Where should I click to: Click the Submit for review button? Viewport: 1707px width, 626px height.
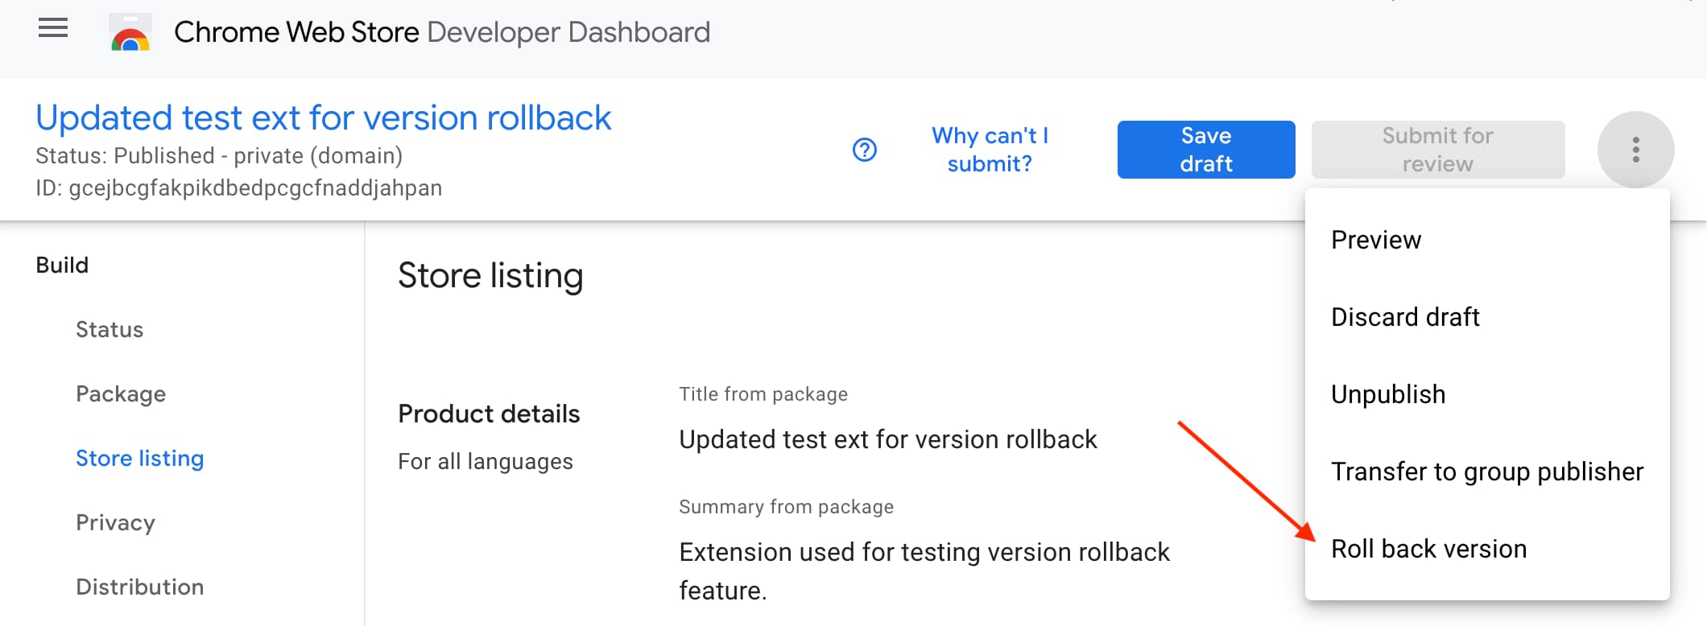tap(1437, 150)
